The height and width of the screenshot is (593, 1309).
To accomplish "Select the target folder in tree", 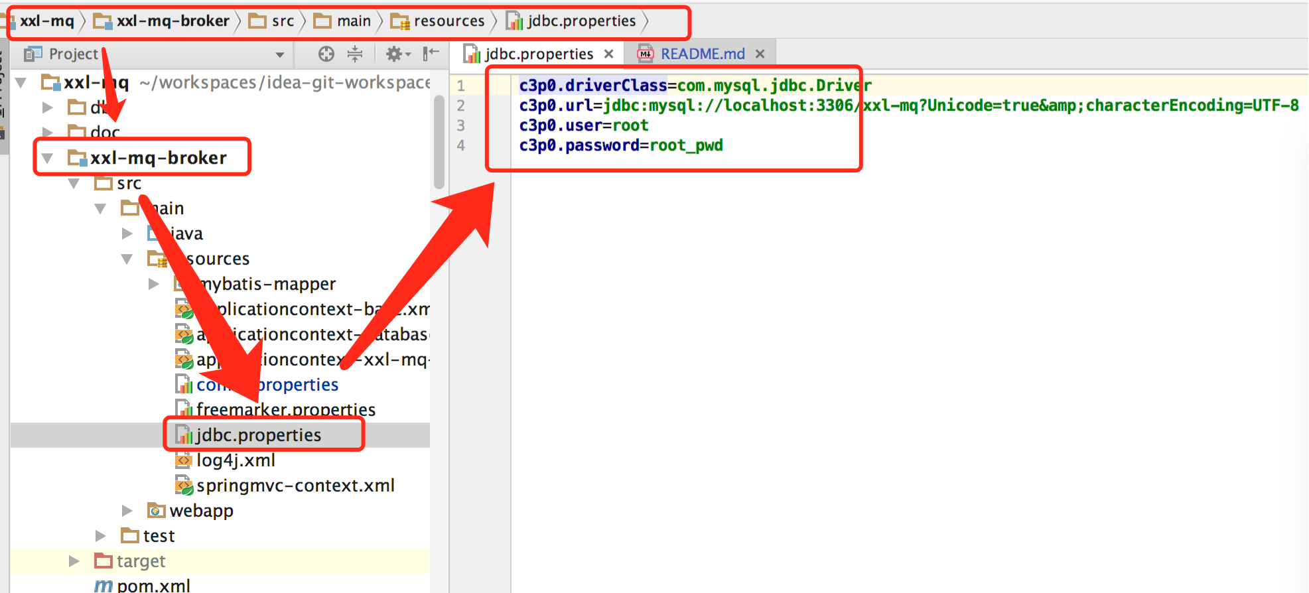I will point(141,561).
